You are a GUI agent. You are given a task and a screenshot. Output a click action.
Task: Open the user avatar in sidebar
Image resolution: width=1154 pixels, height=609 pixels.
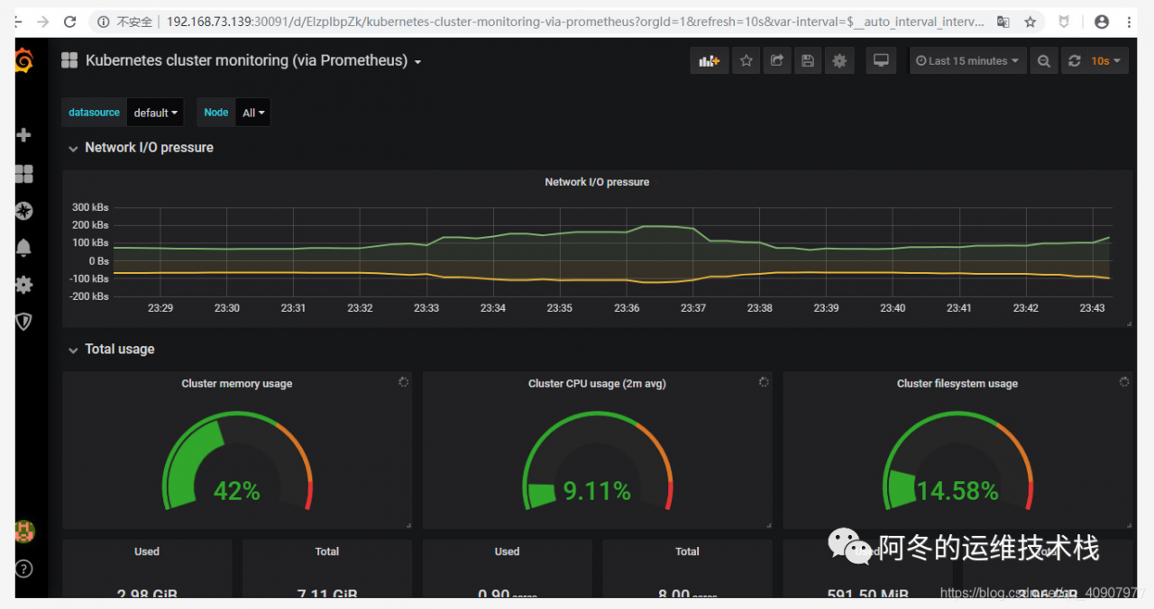coord(24,532)
